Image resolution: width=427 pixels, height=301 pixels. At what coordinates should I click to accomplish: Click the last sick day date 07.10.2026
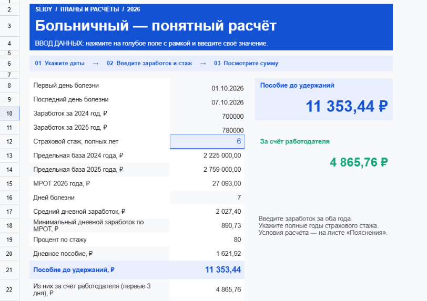pos(227,102)
